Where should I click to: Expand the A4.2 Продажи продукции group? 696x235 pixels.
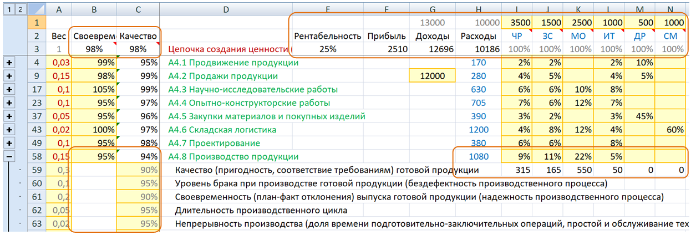pyautogui.click(x=9, y=76)
